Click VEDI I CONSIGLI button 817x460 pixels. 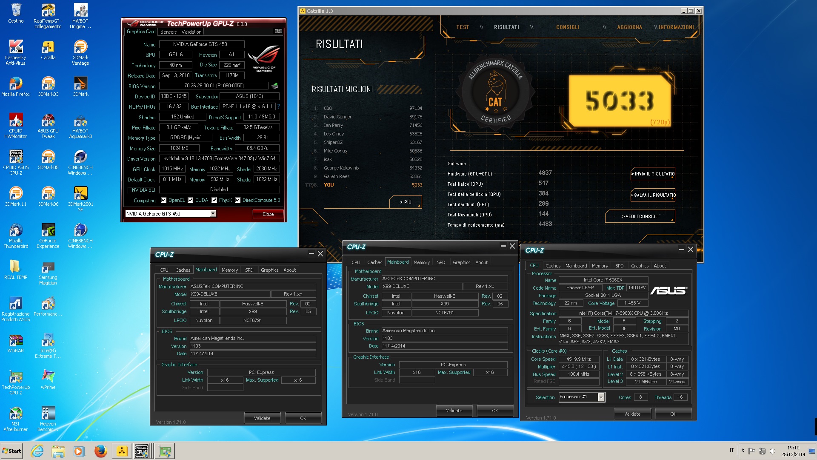click(x=640, y=216)
